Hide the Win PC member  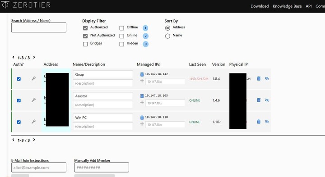pyautogui.click(x=267, y=122)
